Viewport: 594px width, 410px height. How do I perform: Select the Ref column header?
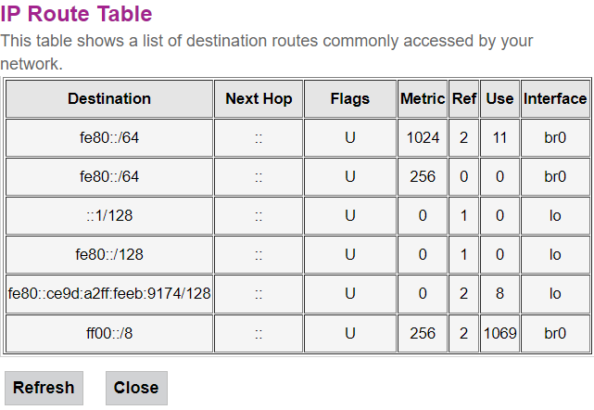click(463, 98)
